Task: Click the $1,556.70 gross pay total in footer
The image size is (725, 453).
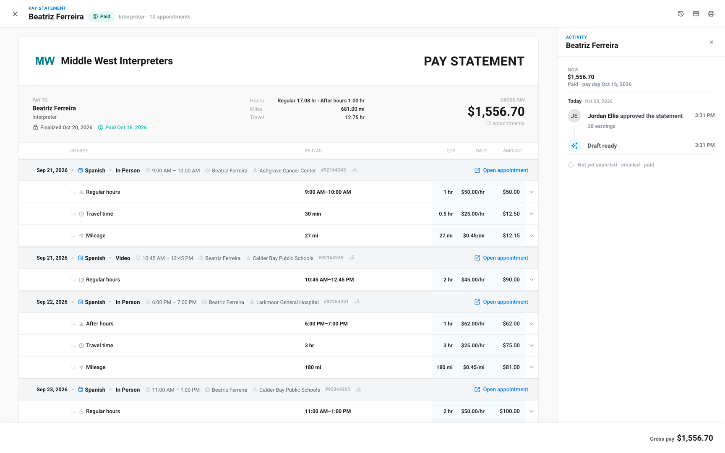Action: (x=695, y=438)
